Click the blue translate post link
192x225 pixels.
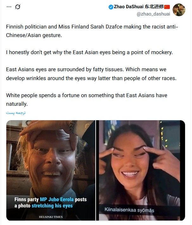(16, 113)
